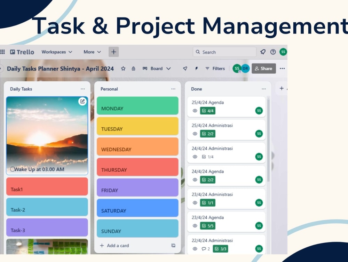Open the 24/4/24 Administrasi card

tap(227, 153)
